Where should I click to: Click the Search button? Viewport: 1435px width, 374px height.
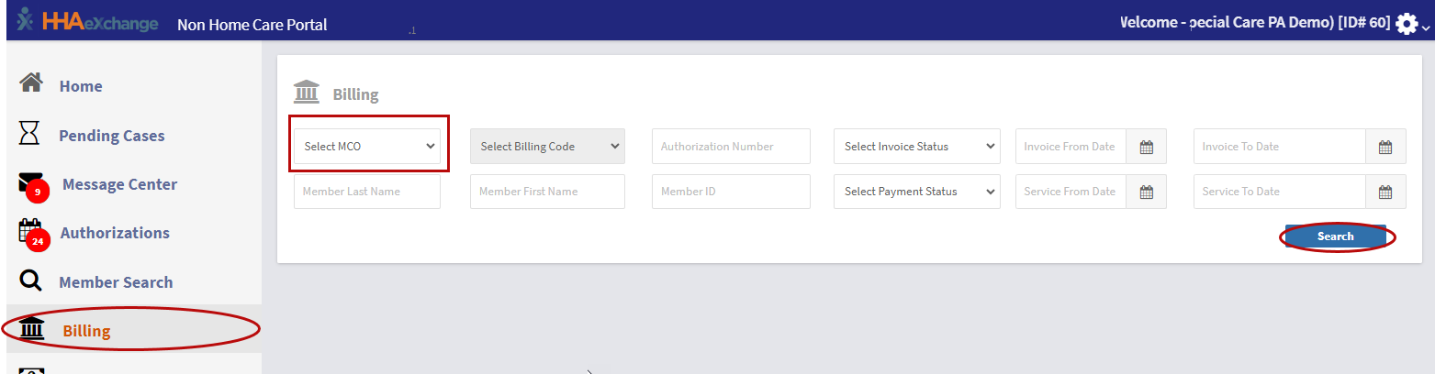(x=1336, y=236)
